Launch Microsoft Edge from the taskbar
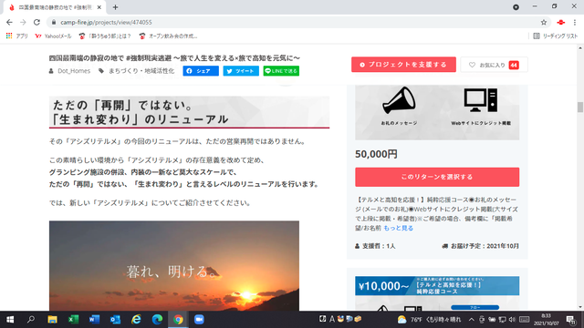This screenshot has width=584, height=328. click(157, 320)
